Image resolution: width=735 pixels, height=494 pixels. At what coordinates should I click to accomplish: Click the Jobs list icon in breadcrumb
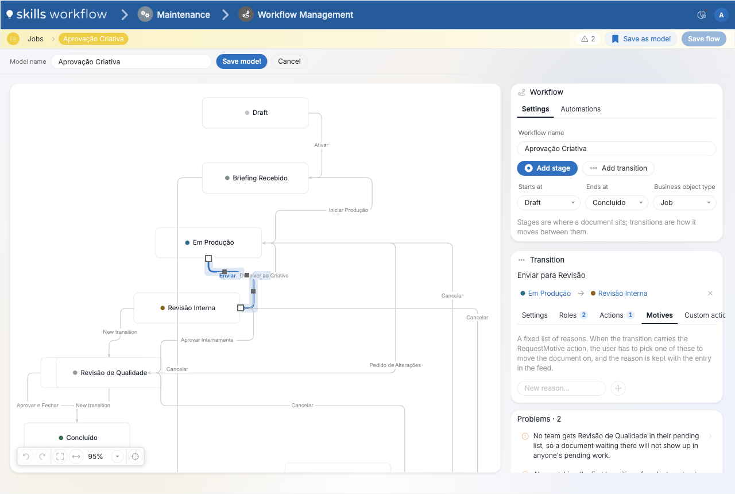pyautogui.click(x=13, y=39)
